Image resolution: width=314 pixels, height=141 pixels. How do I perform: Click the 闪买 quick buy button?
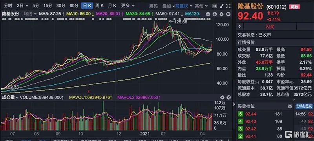(270, 27)
